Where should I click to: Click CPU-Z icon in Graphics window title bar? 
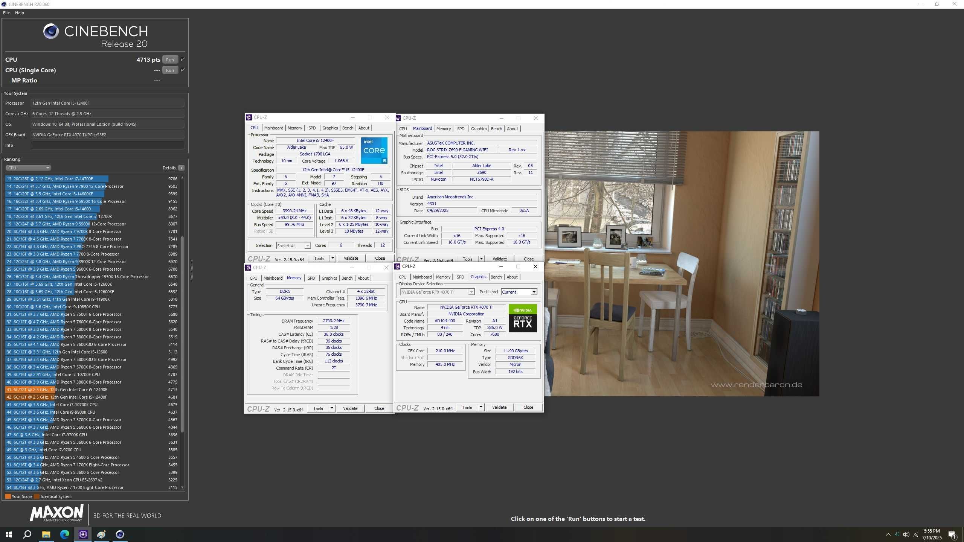397,266
